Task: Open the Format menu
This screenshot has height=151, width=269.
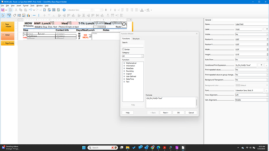Action: [x=26, y=6]
